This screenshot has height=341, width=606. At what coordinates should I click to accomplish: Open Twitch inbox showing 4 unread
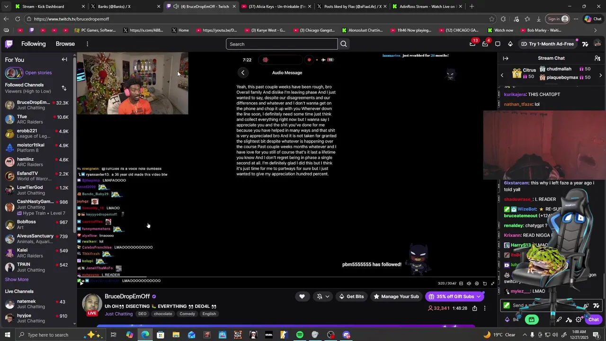click(x=485, y=44)
